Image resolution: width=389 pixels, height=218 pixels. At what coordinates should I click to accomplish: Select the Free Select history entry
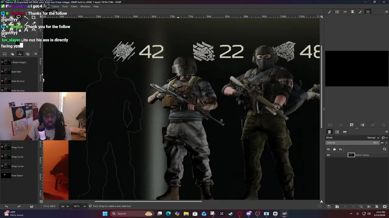pyautogui.click(x=19, y=176)
